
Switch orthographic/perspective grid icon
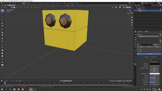pos(132,25)
